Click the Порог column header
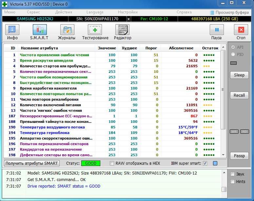This screenshot has height=201, width=254. coord(151,48)
